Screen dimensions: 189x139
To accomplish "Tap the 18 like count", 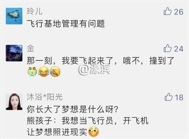I will tap(179, 97).
